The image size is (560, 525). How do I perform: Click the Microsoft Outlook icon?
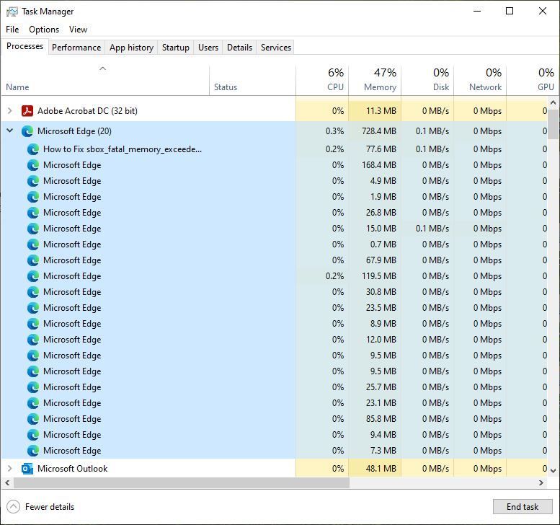pos(27,469)
